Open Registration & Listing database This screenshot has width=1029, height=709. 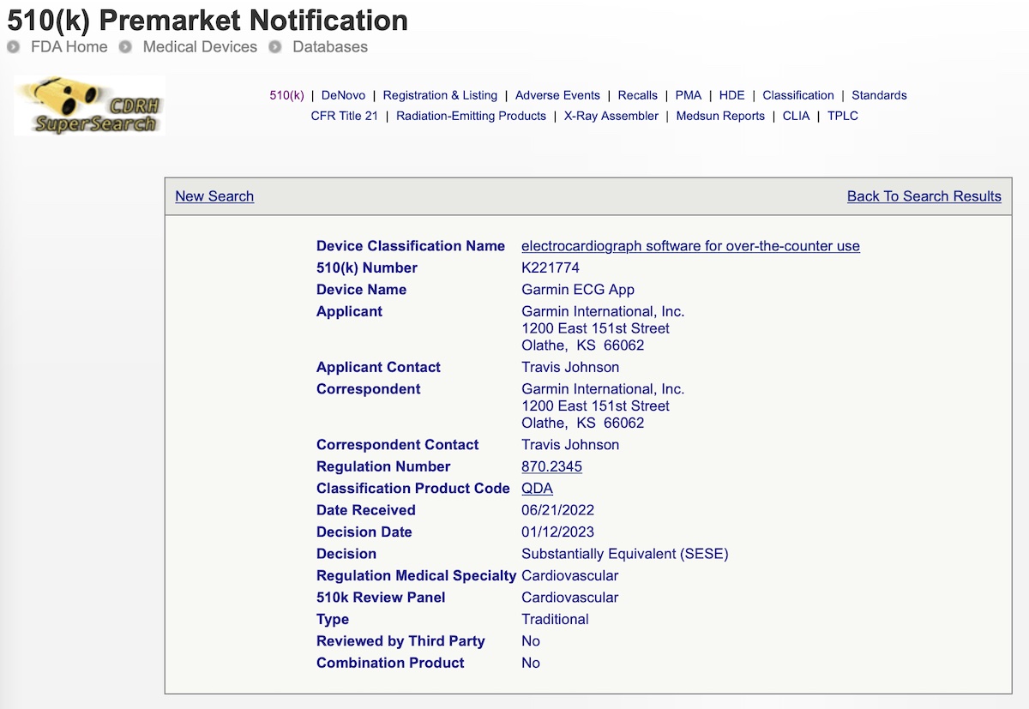point(440,95)
